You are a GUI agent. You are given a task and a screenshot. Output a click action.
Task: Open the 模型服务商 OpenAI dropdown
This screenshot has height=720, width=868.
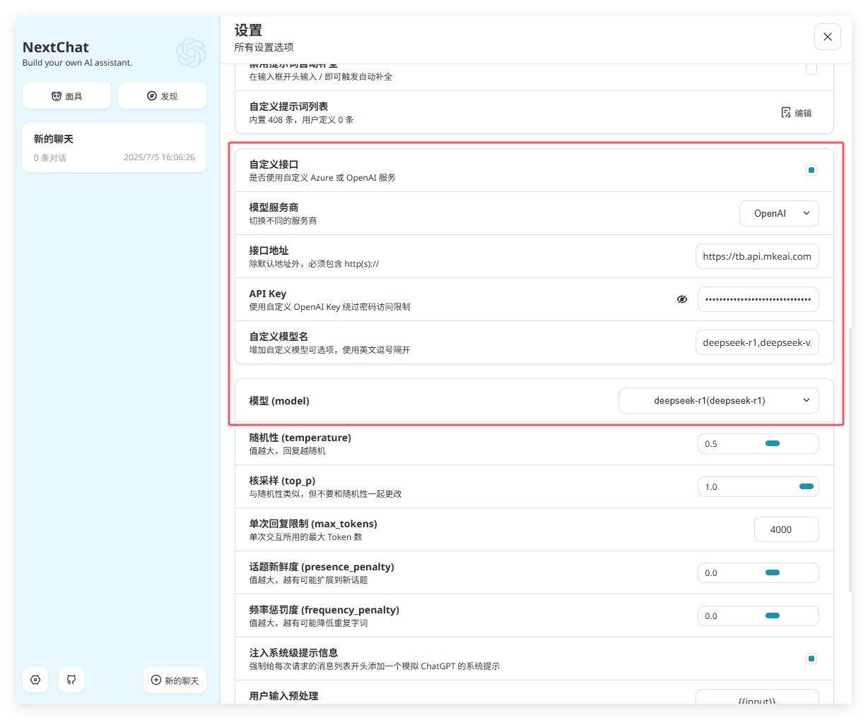click(x=779, y=214)
